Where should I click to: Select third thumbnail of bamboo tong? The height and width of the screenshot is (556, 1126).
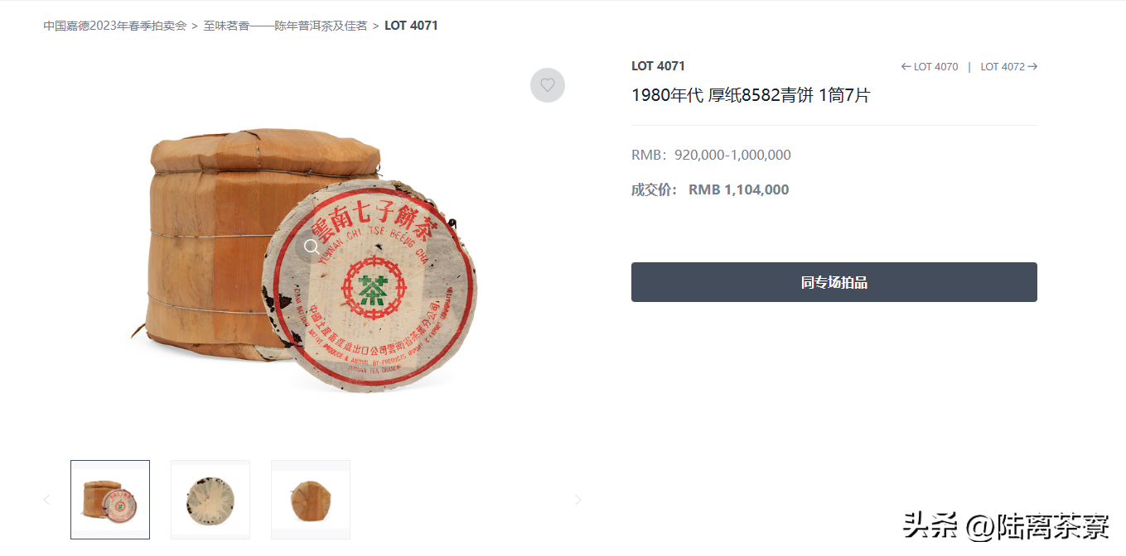pos(311,500)
